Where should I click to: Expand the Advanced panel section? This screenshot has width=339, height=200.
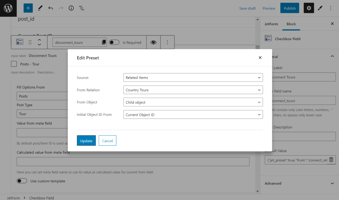point(299,183)
